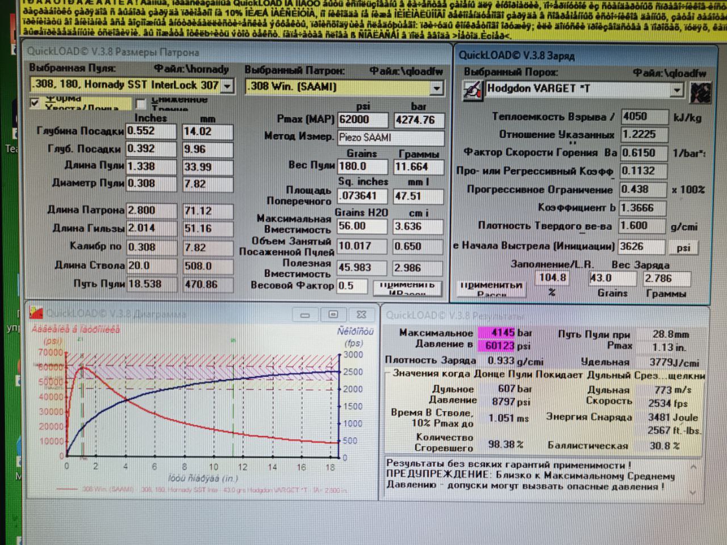The width and height of the screenshot is (727, 545).
Task: Click bullet diameter inches field 0.308
Action: pos(151,184)
